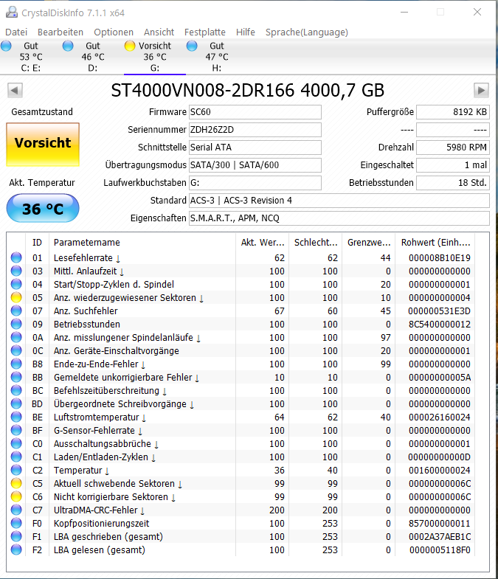Click status orb of Start/Stopp-Zyklen row
Screen dimensions: 498x579
pos(16,284)
